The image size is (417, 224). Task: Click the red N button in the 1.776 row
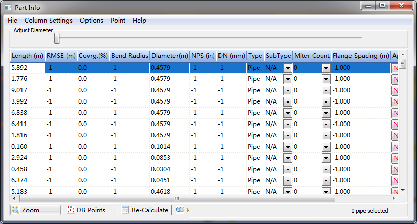pyautogui.click(x=395, y=79)
